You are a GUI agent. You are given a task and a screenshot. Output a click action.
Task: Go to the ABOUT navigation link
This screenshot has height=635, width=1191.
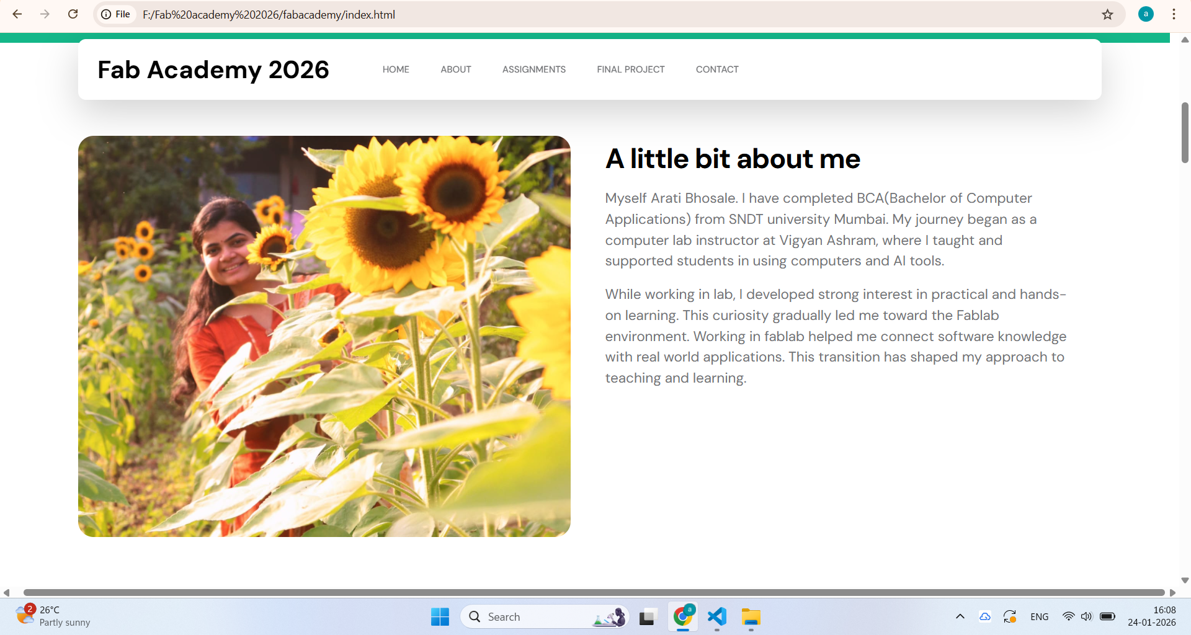[x=456, y=69]
